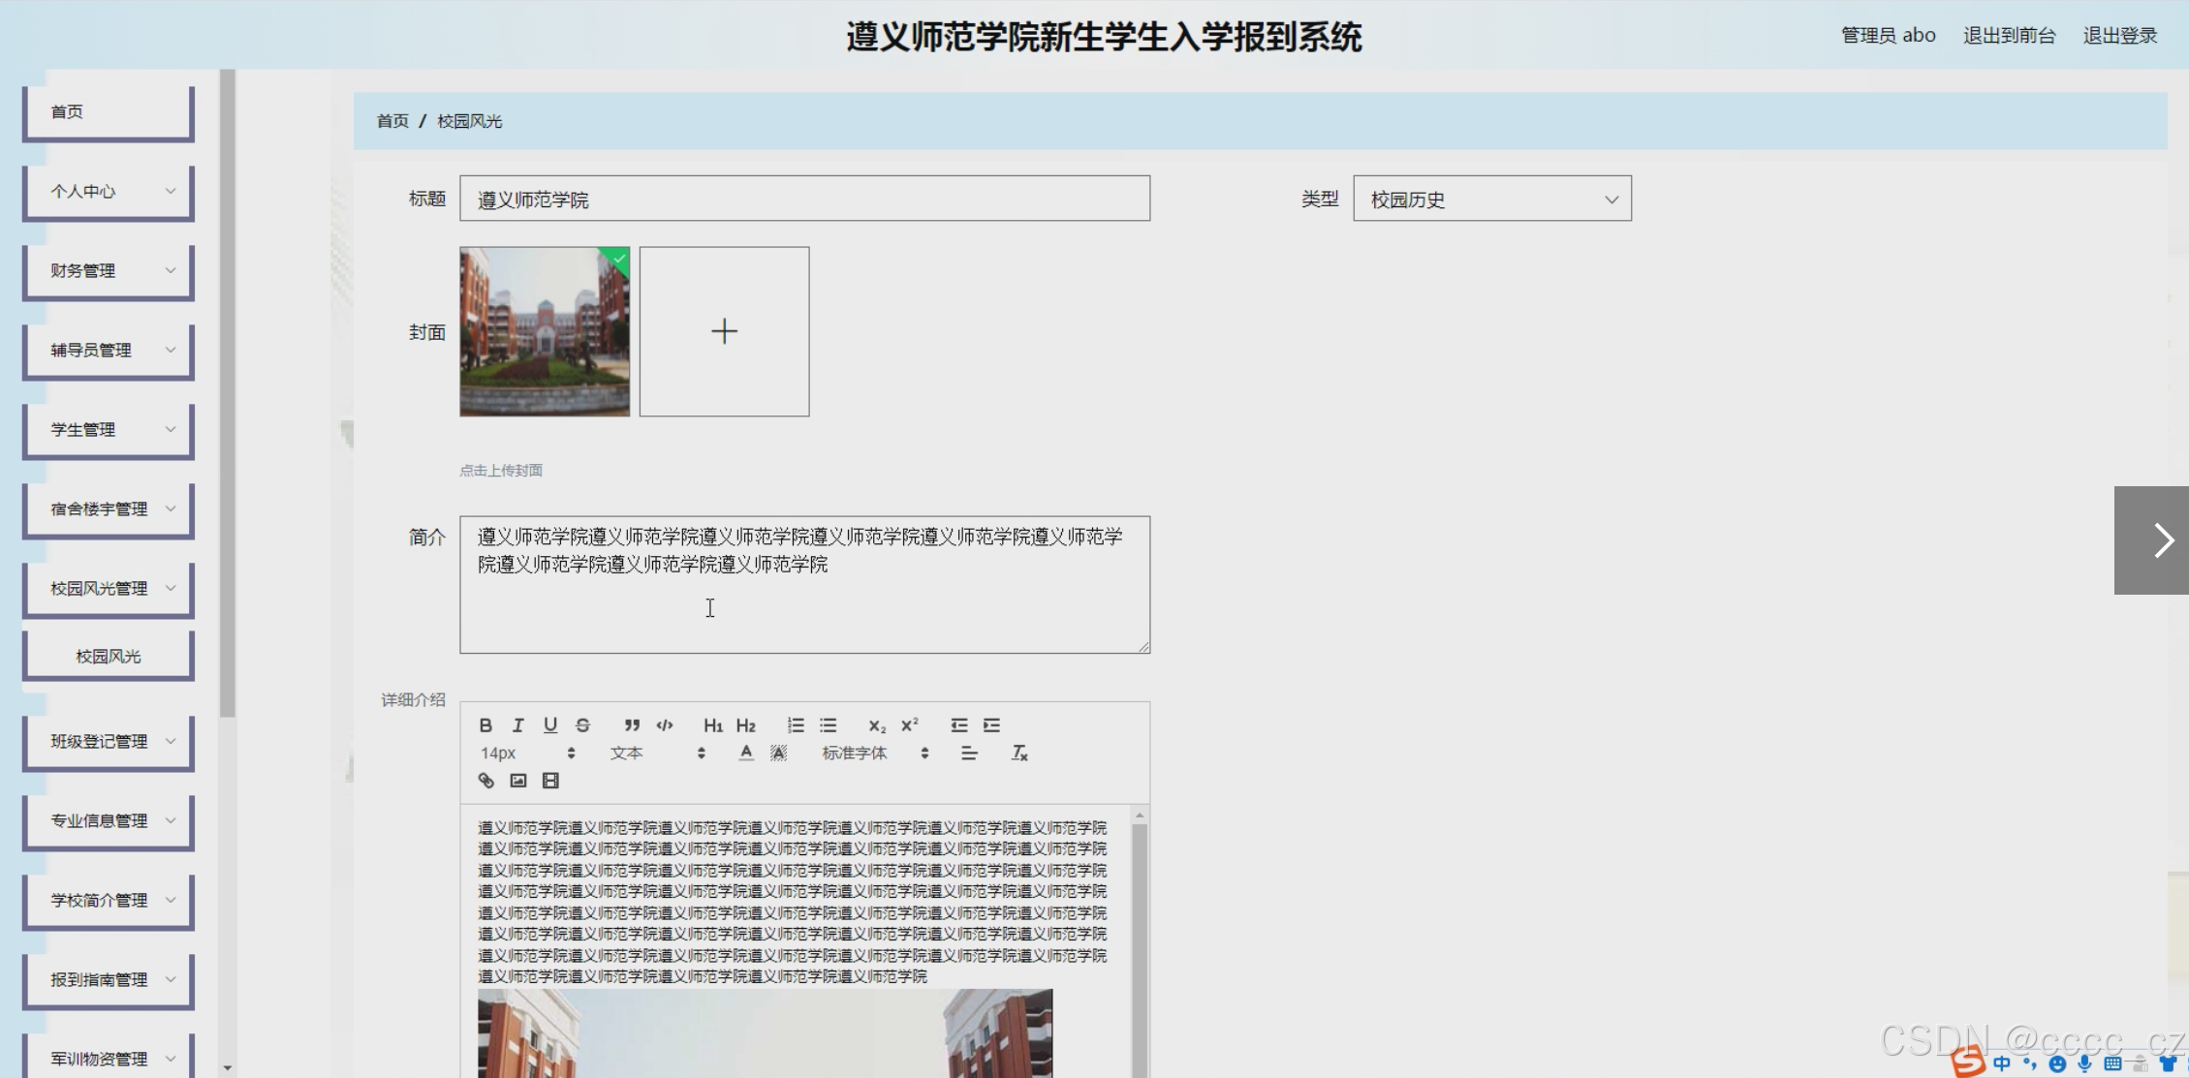This screenshot has height=1078, width=2189.
Task: Click 退出登录 in the header
Action: point(2119,36)
